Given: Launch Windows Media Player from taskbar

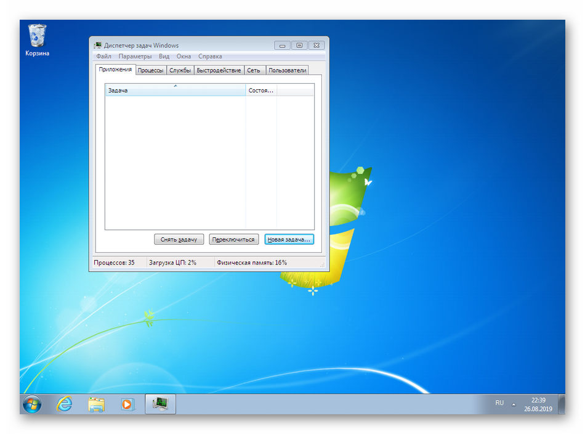Looking at the screenshot, I should pos(127,404).
